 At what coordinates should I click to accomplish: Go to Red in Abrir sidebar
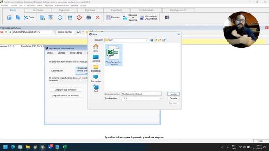click(96, 89)
